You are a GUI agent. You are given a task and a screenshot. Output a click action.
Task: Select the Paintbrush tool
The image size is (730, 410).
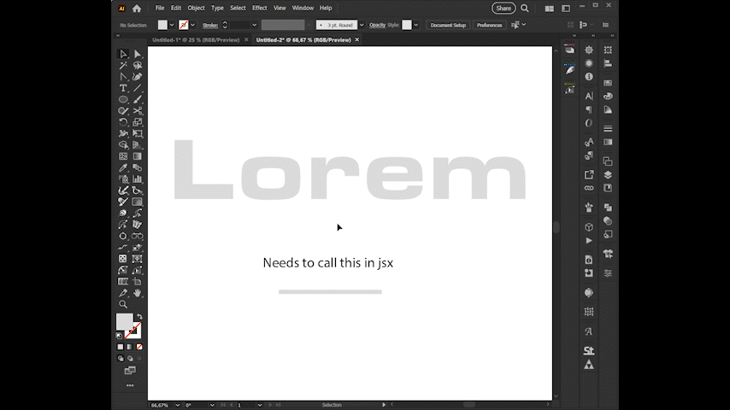pyautogui.click(x=138, y=99)
